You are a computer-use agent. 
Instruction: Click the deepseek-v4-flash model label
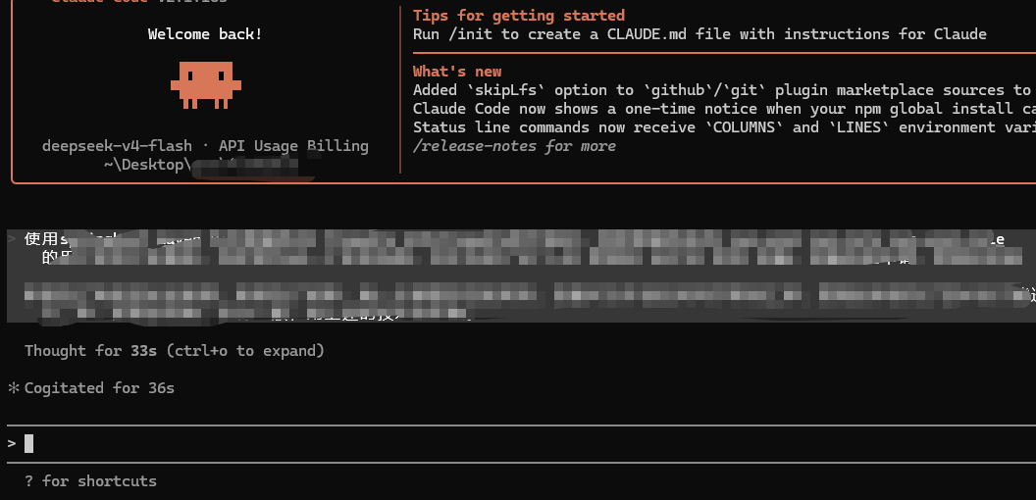coord(117,146)
